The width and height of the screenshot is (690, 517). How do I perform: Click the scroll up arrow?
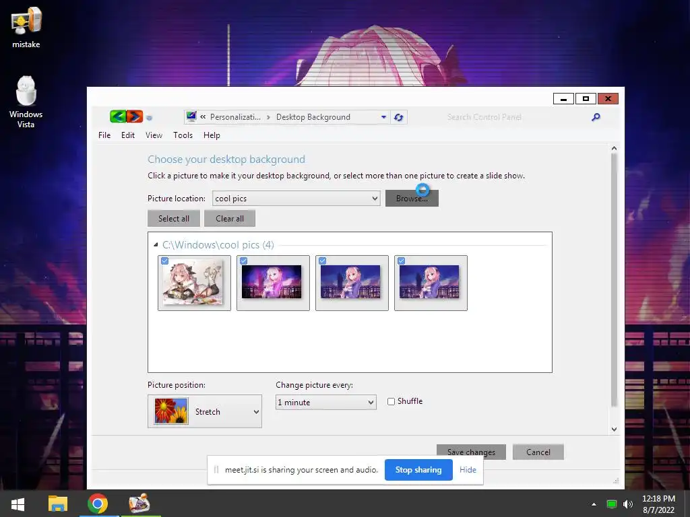tap(614, 149)
